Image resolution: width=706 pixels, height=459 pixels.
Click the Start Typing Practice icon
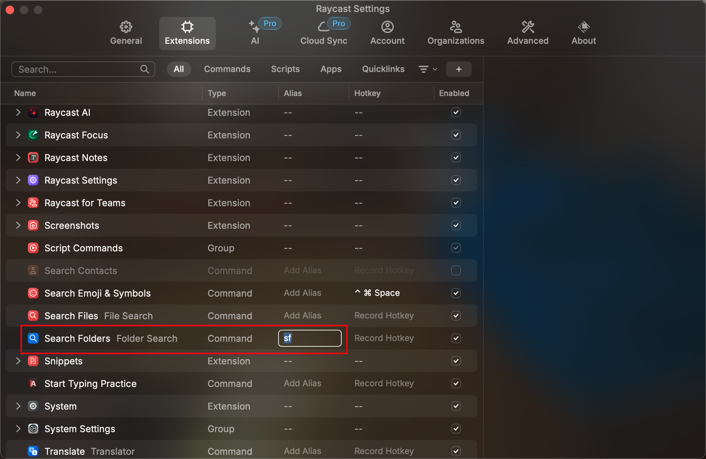pos(33,384)
